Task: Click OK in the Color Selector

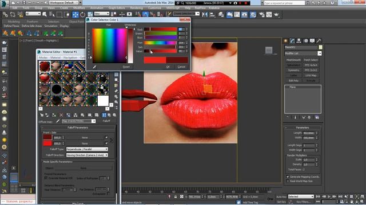Action: (168, 67)
